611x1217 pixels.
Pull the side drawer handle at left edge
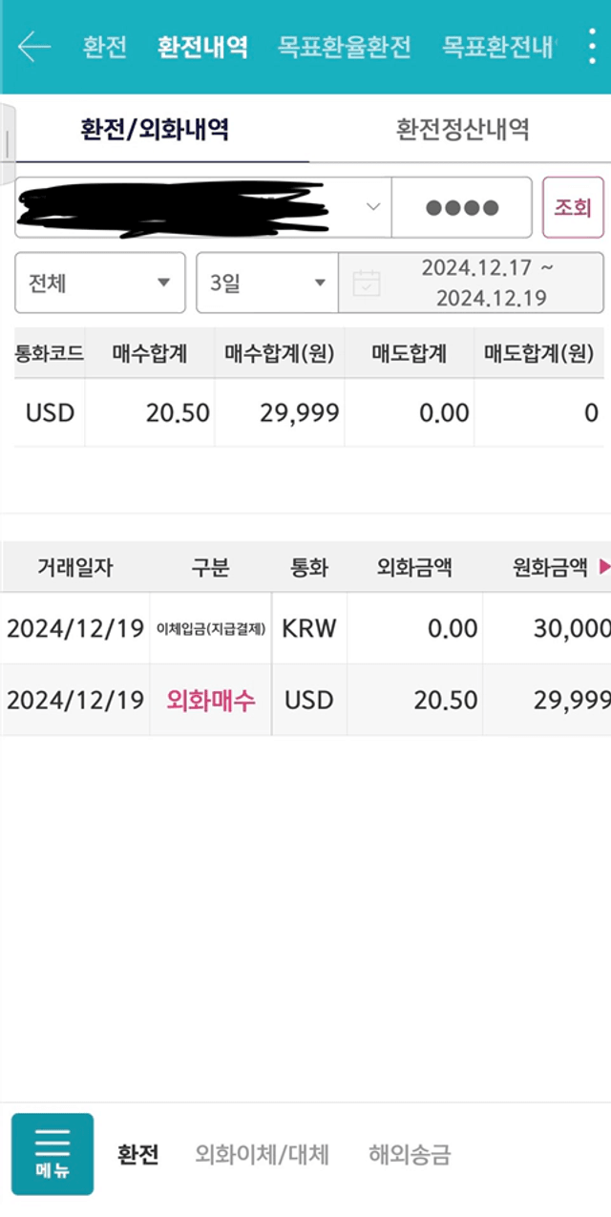pos(7,144)
